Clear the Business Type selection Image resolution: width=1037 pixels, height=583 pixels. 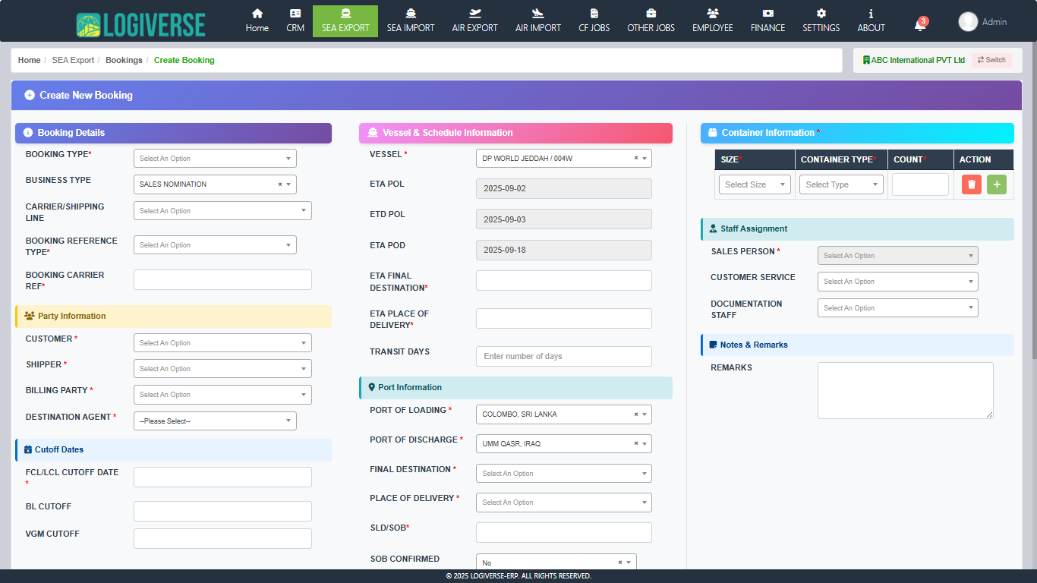(280, 184)
